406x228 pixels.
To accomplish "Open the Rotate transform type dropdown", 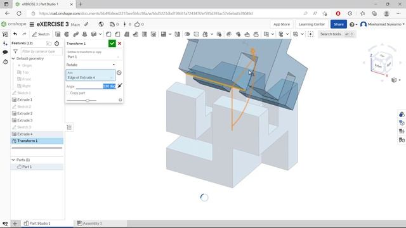I will (90, 65).
